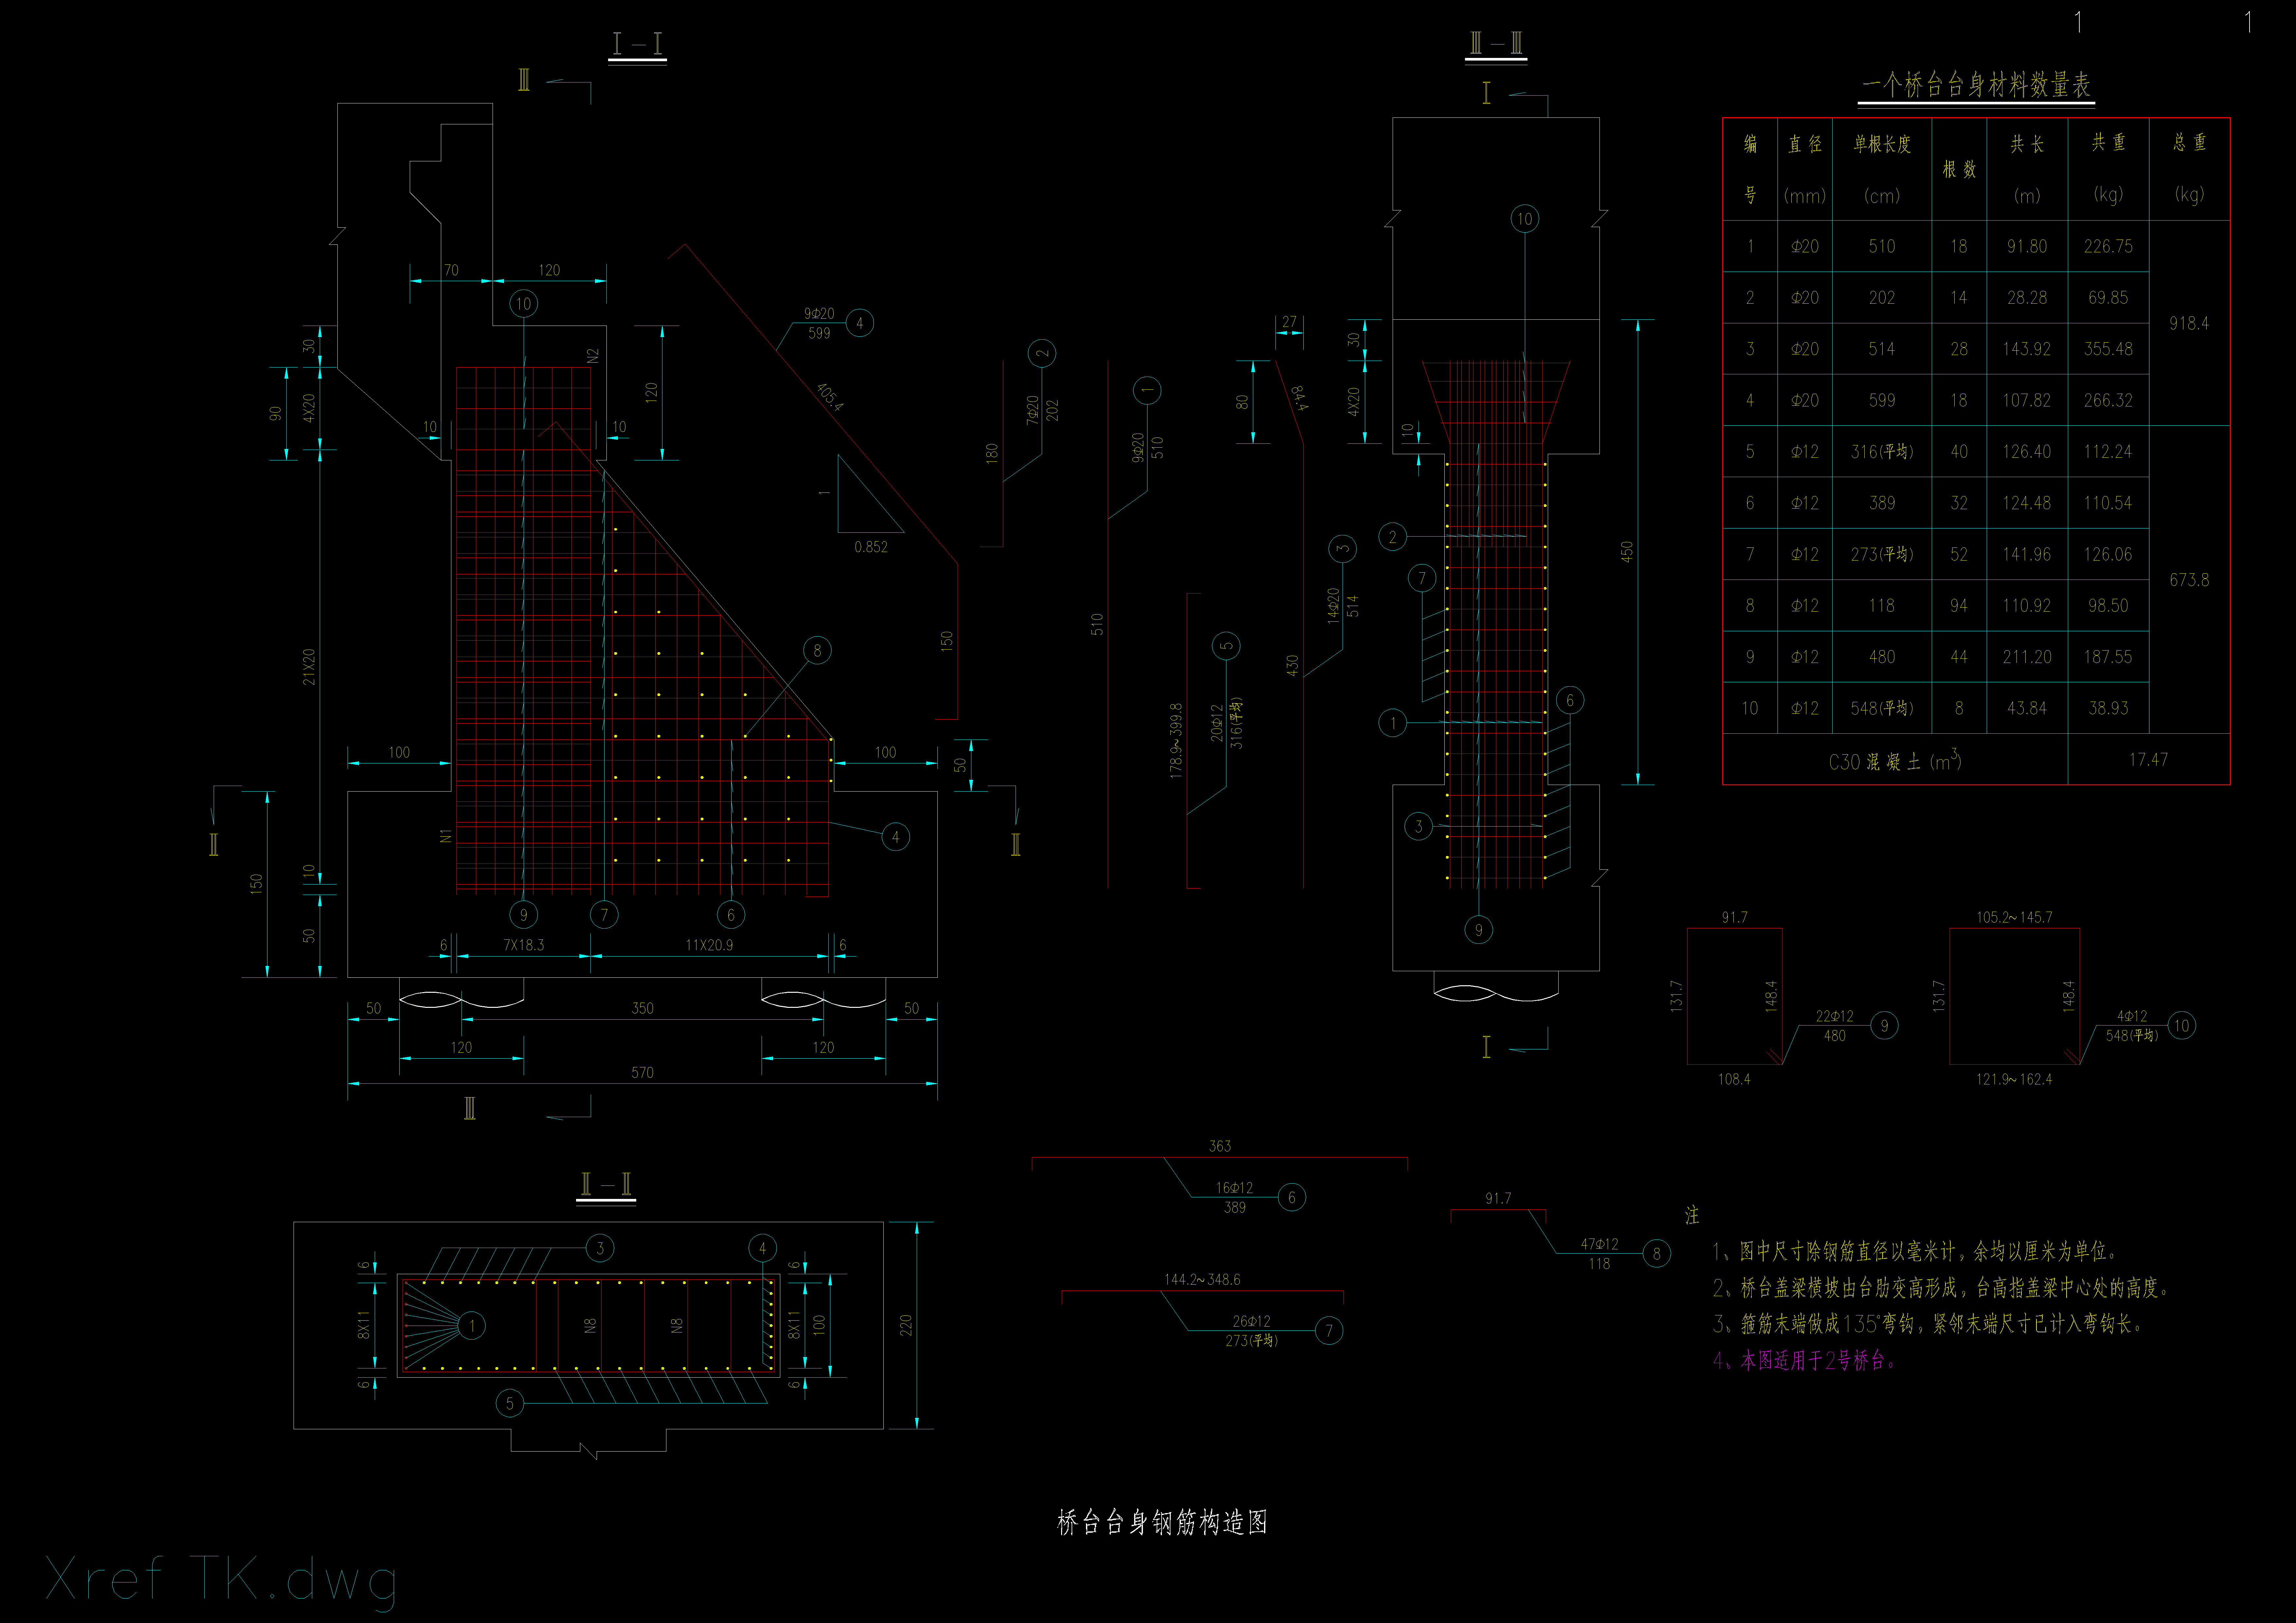
Task: Select the drawing title 桥台台身钢筋构造图
Action: tap(1162, 1522)
